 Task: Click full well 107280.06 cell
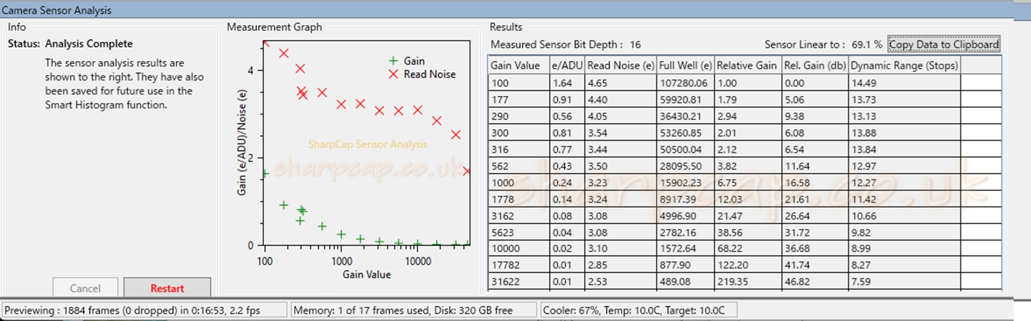click(685, 83)
